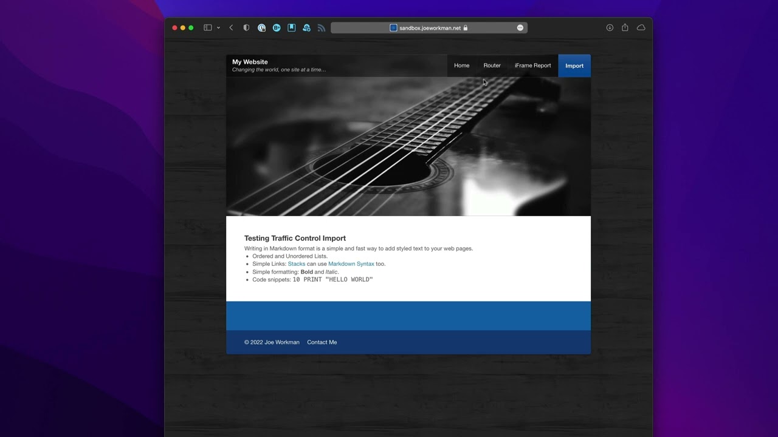The image size is (778, 437).
Task: Click the cloud-gear extension icon
Action: pos(306,28)
